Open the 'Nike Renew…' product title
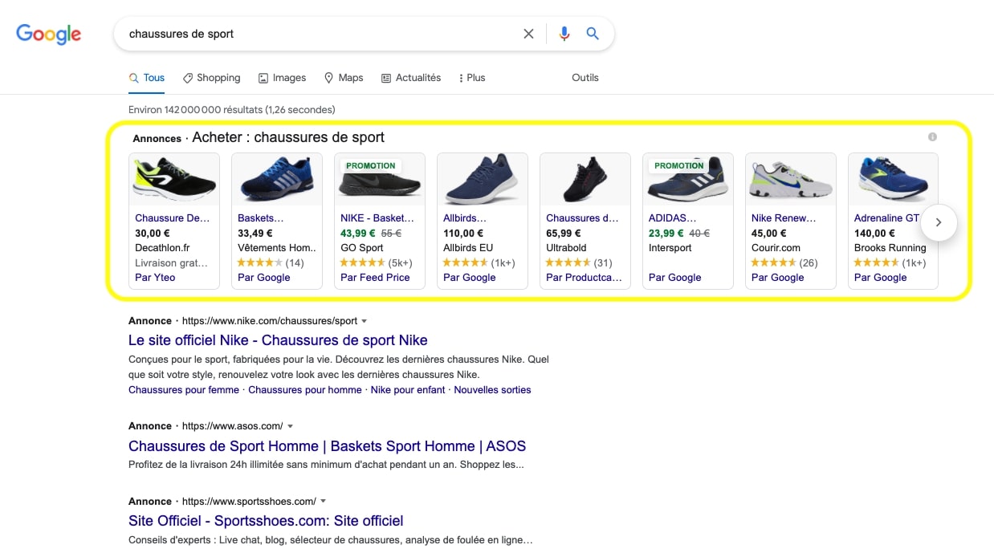This screenshot has width=994, height=557. tap(784, 218)
